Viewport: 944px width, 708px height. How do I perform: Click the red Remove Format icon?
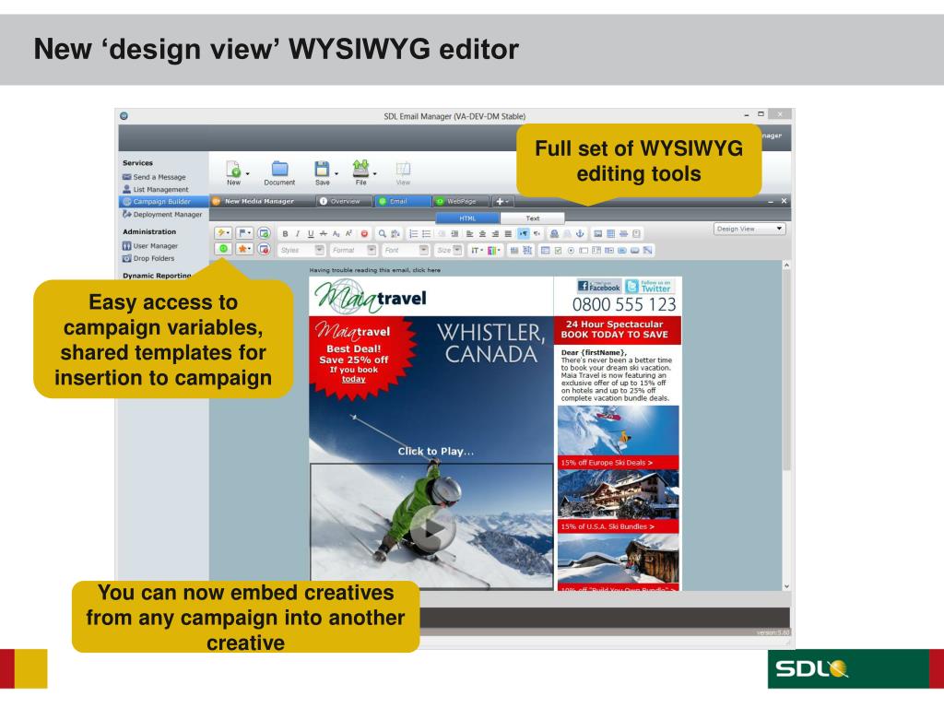(x=364, y=233)
